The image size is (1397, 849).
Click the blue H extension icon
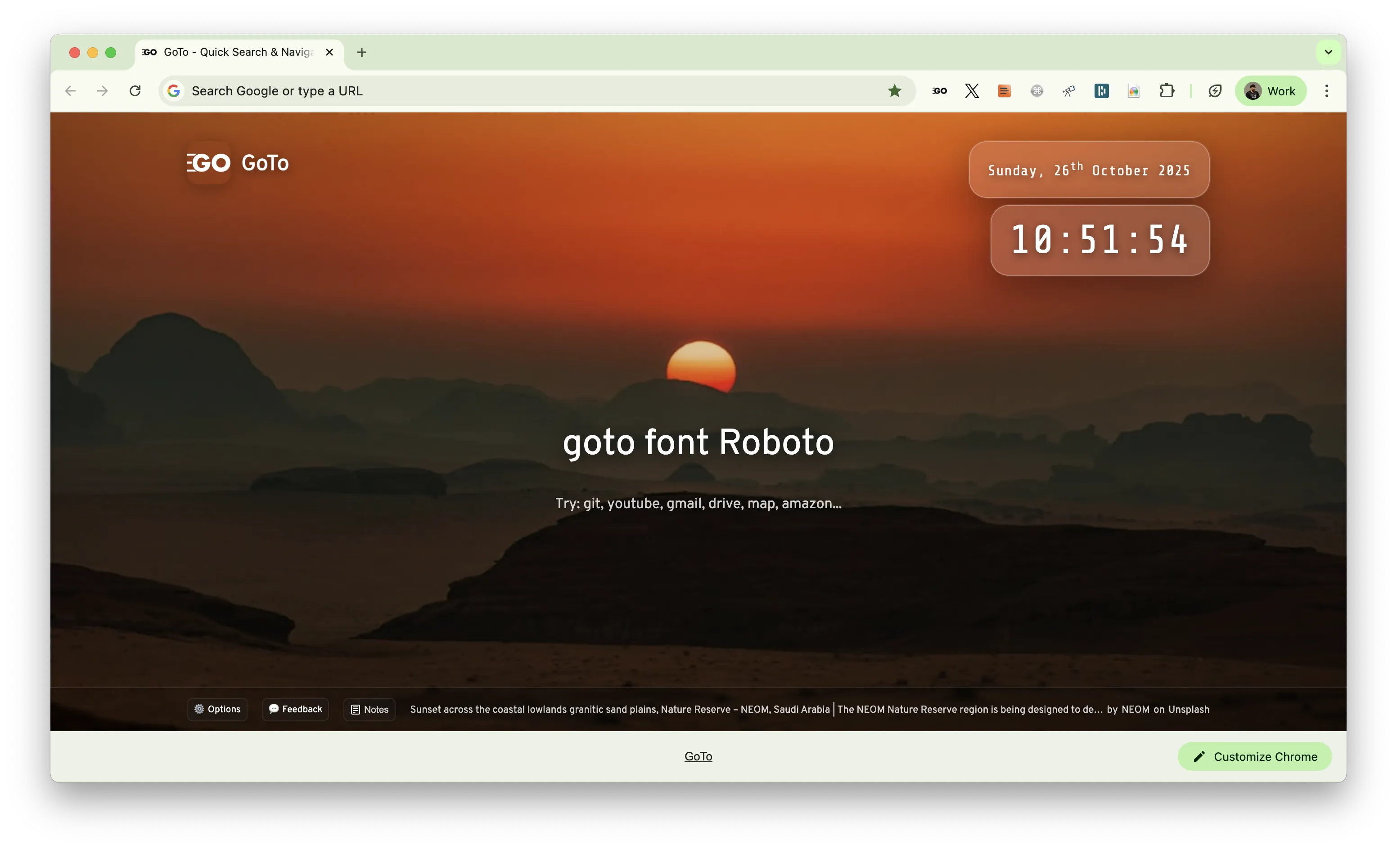(1101, 91)
